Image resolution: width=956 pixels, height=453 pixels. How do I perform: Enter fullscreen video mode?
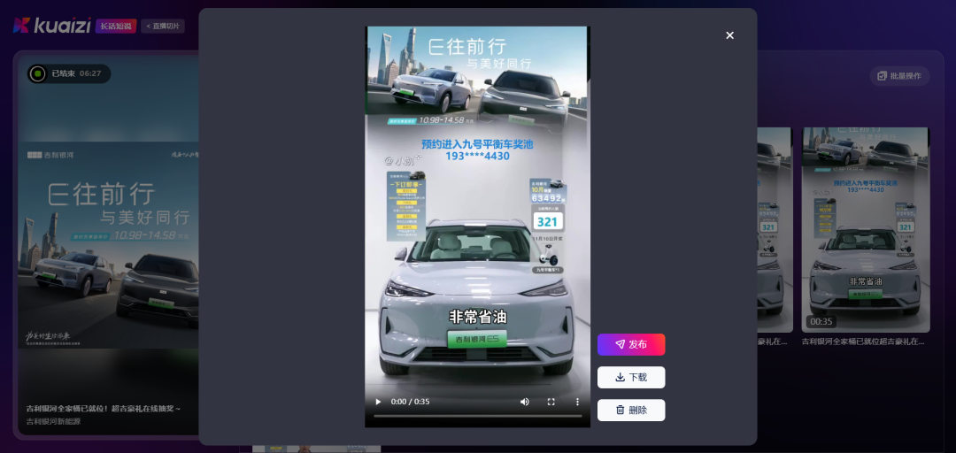(x=551, y=402)
